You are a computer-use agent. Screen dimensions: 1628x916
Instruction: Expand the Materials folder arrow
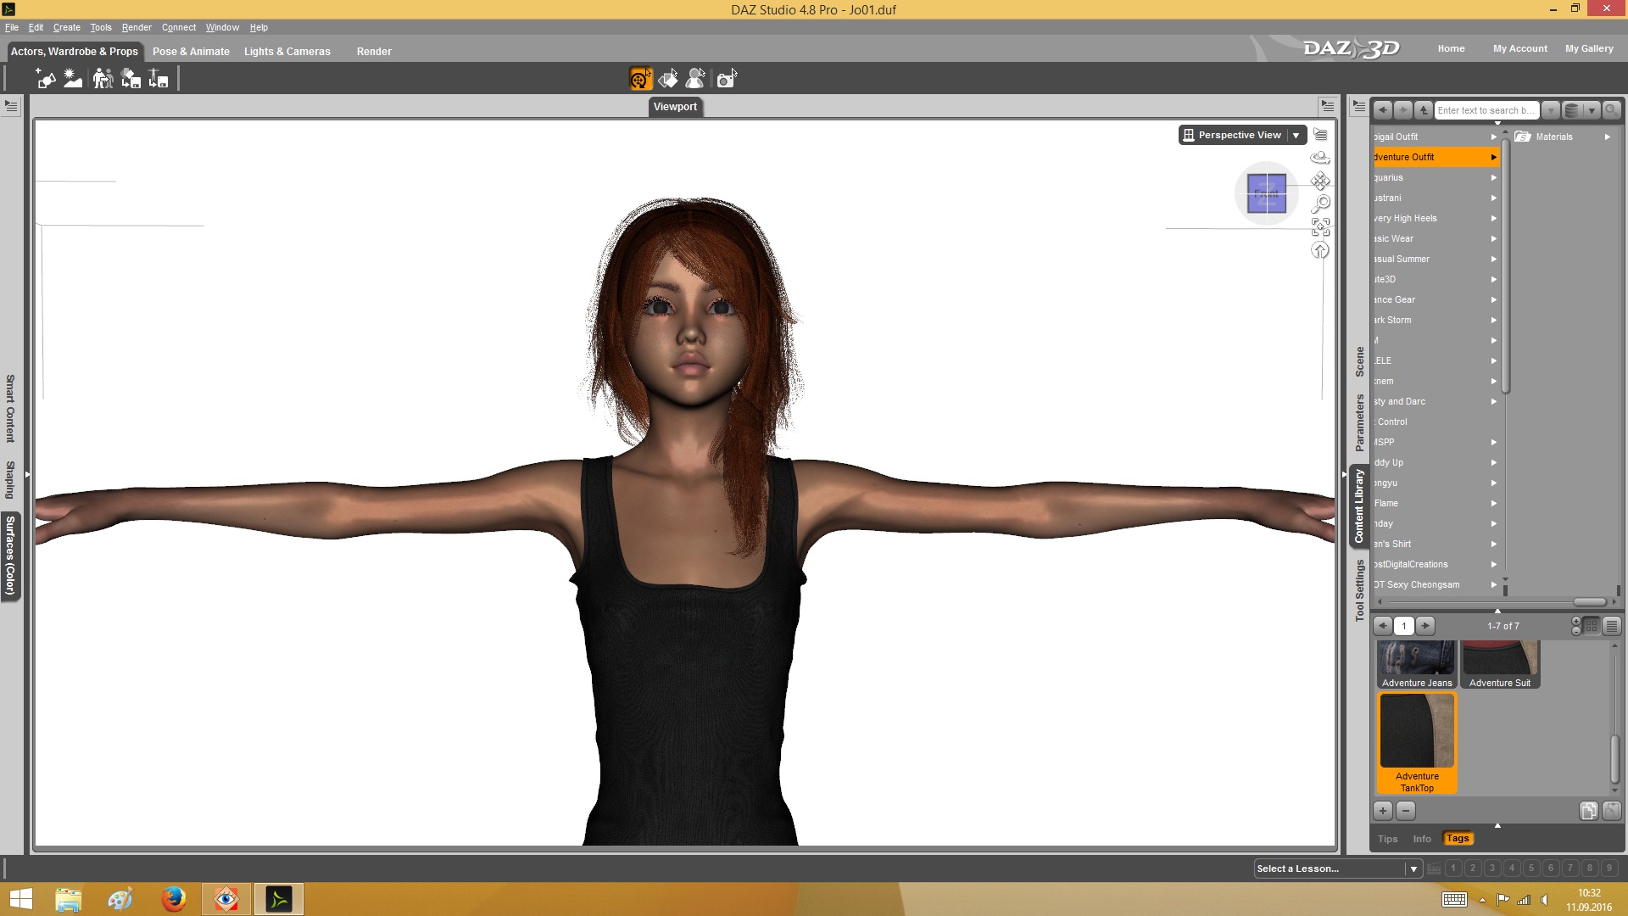click(x=1607, y=137)
